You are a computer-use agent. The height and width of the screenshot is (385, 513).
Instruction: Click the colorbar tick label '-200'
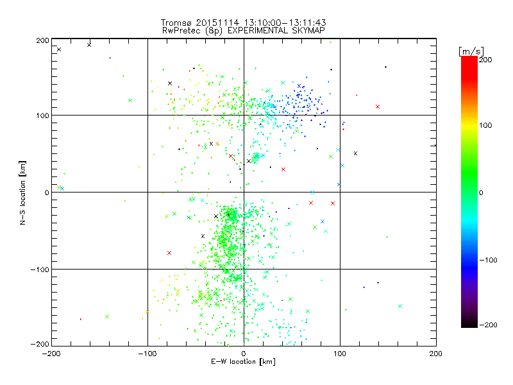488,325
